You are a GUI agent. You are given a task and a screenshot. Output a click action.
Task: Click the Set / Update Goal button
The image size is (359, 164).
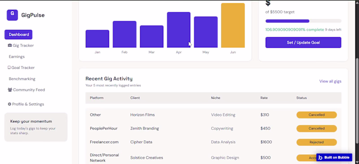(303, 42)
